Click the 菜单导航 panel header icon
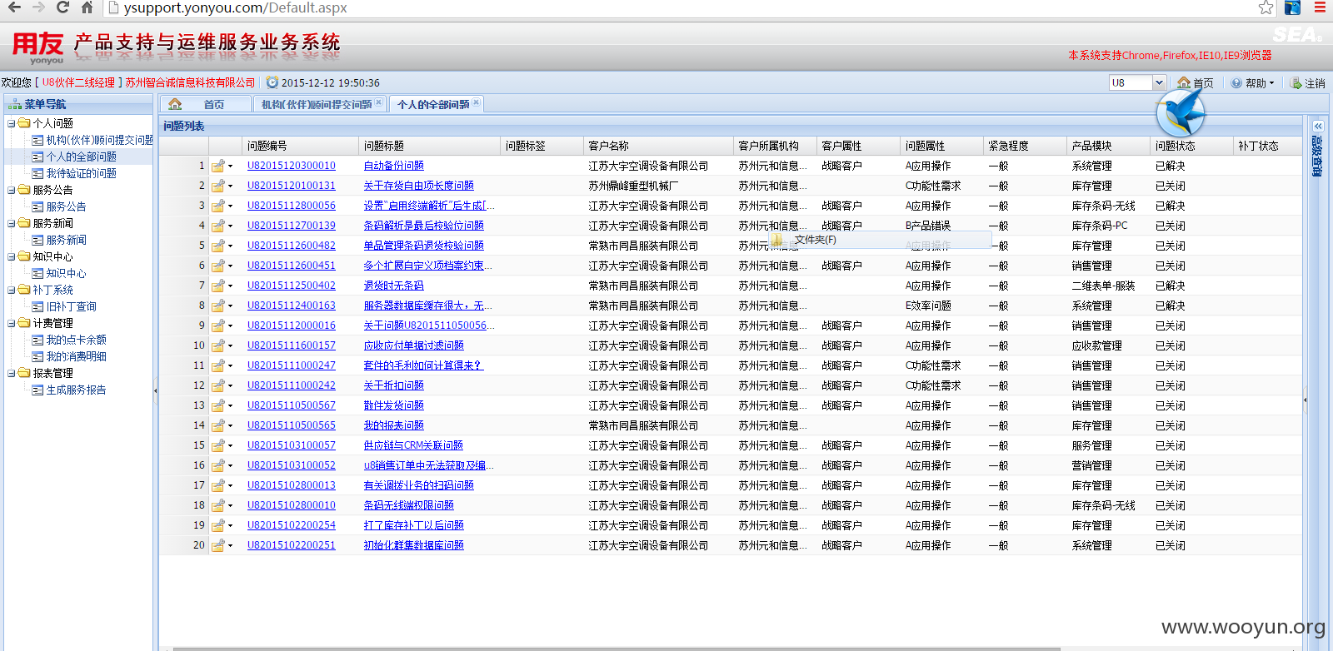Image resolution: width=1333 pixels, height=651 pixels. 14,105
